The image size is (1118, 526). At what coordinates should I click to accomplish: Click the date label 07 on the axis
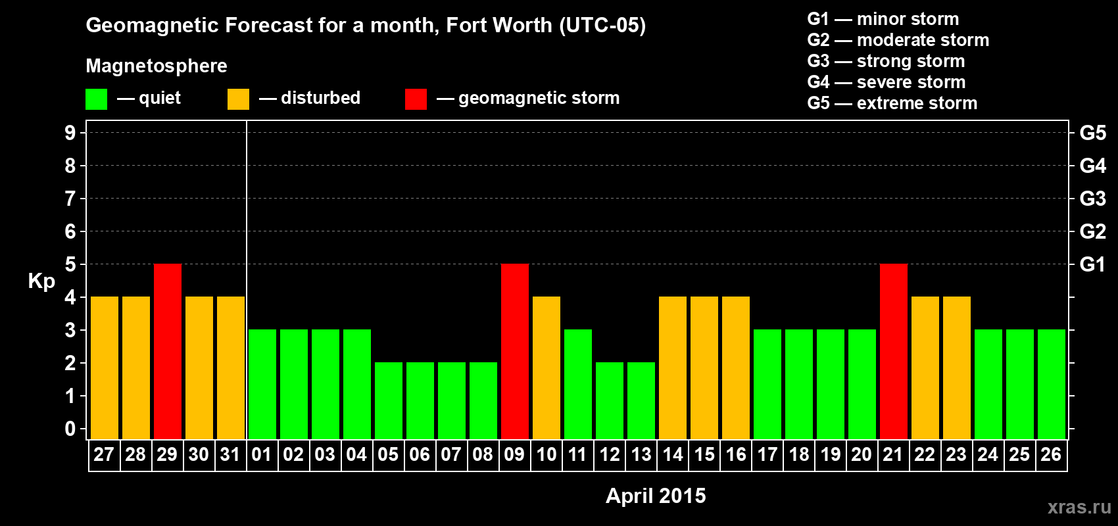[x=451, y=455]
